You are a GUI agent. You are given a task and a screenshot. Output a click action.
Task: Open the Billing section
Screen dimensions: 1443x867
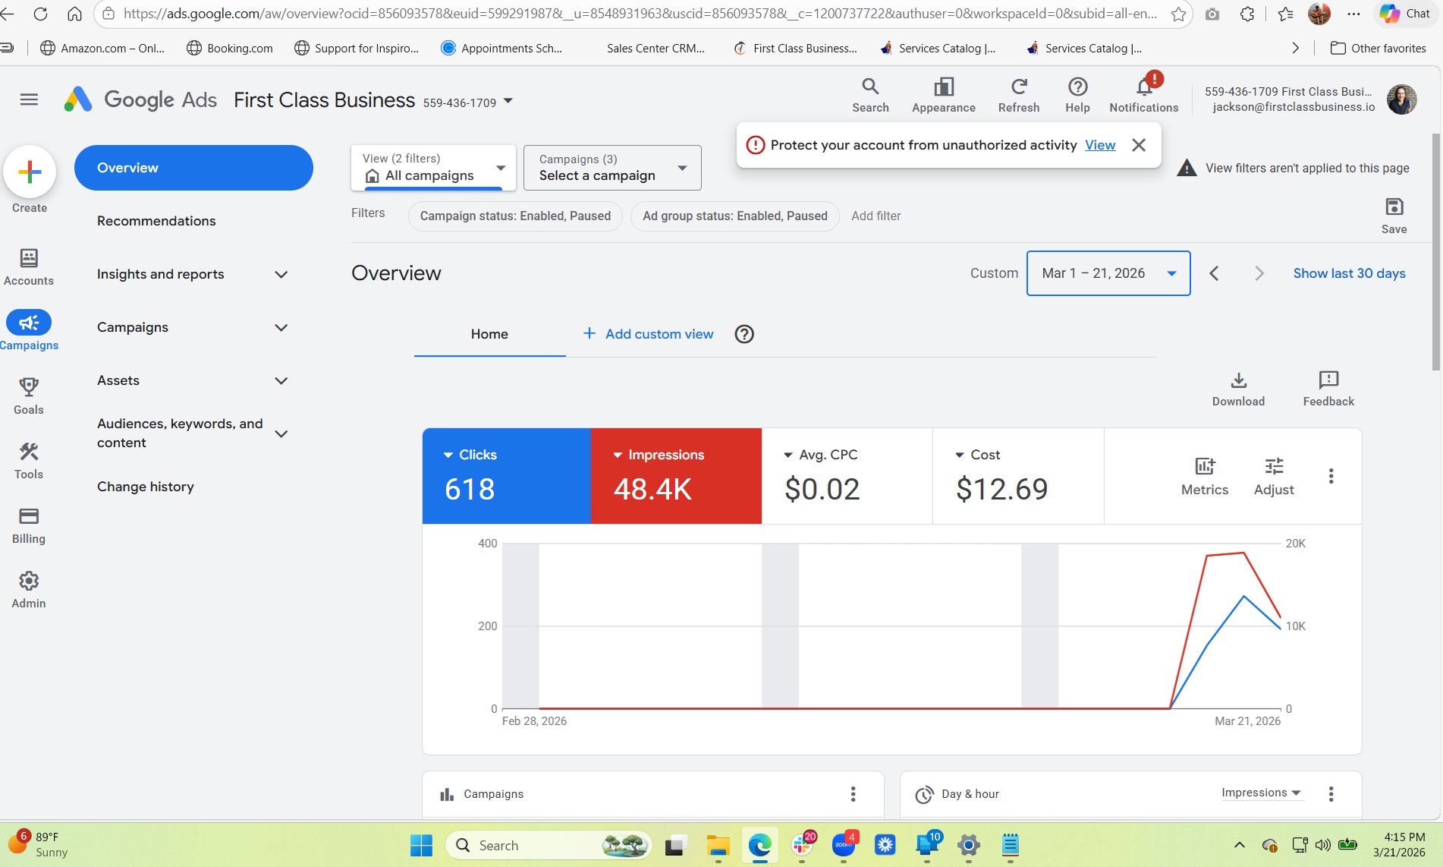pyautogui.click(x=28, y=525)
